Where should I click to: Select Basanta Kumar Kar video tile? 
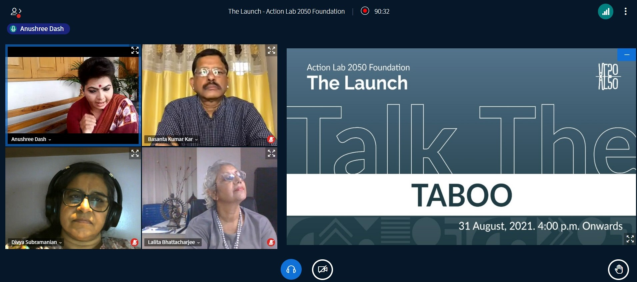(210, 95)
